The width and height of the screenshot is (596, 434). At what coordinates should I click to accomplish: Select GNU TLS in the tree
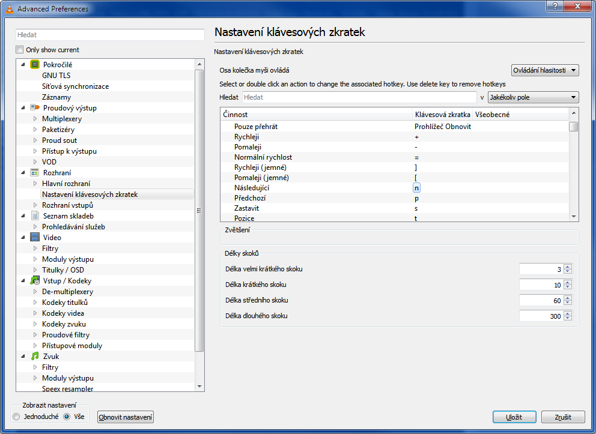(56, 75)
